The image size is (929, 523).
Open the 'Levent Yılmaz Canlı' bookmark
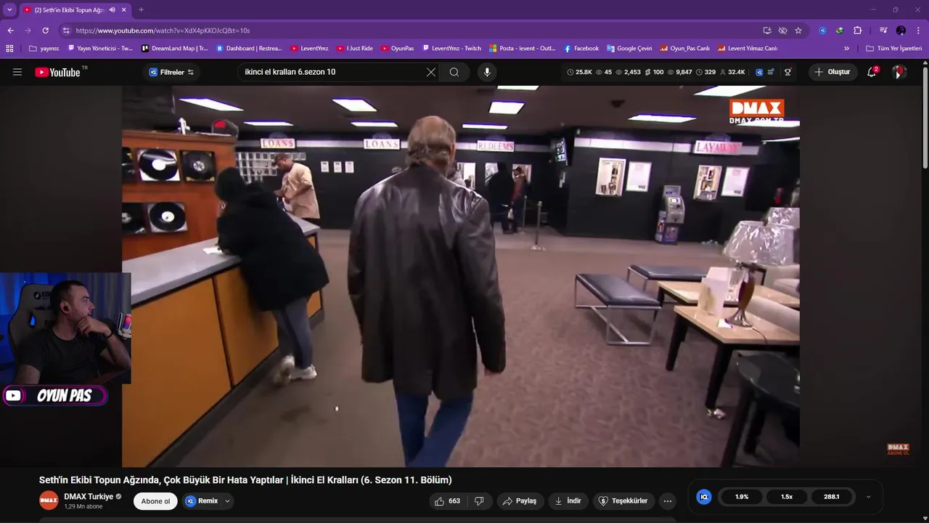[748, 49]
